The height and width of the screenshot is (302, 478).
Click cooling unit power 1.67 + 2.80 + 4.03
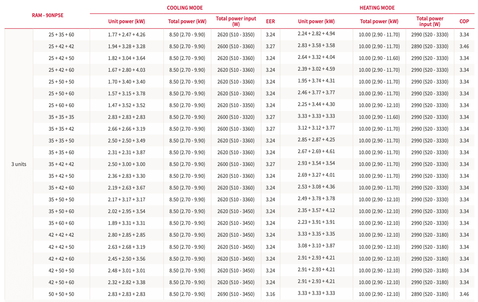tap(126, 70)
